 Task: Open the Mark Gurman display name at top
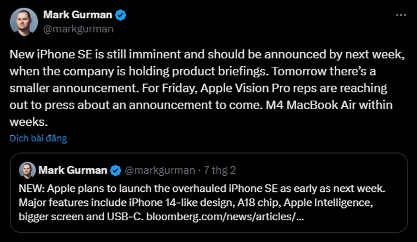pos(78,15)
